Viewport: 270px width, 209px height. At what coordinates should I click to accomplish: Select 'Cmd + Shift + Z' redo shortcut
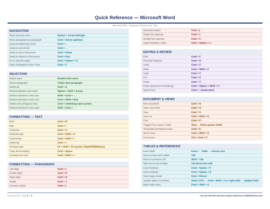point(200,69)
